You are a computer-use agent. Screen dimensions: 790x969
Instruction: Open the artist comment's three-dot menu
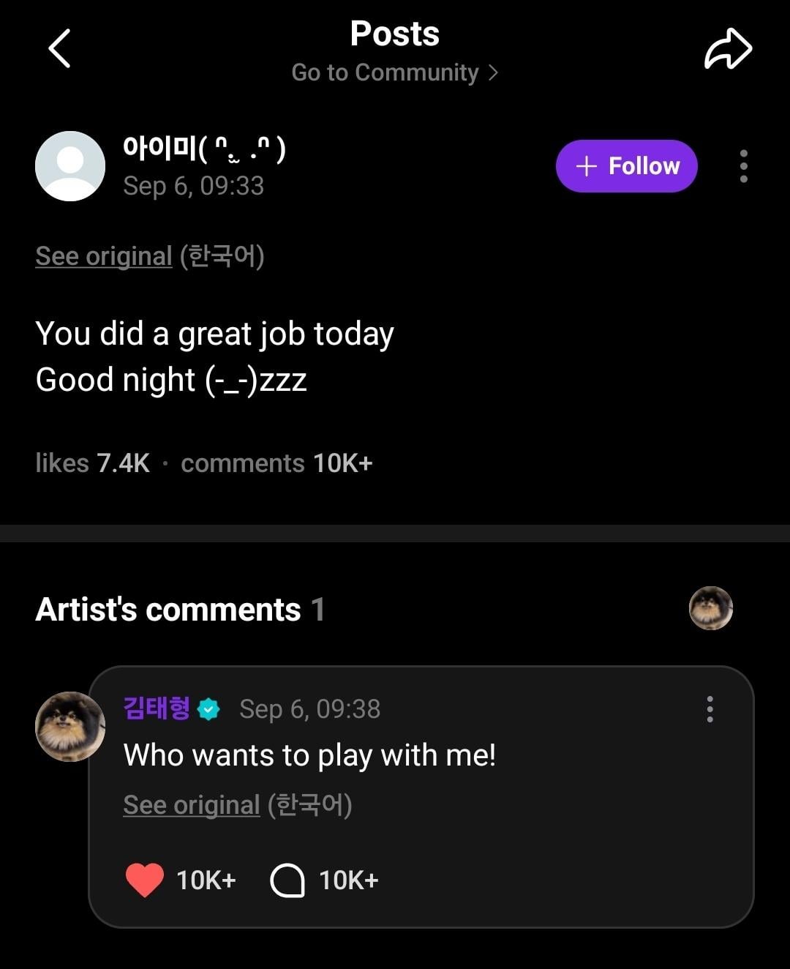pos(710,709)
